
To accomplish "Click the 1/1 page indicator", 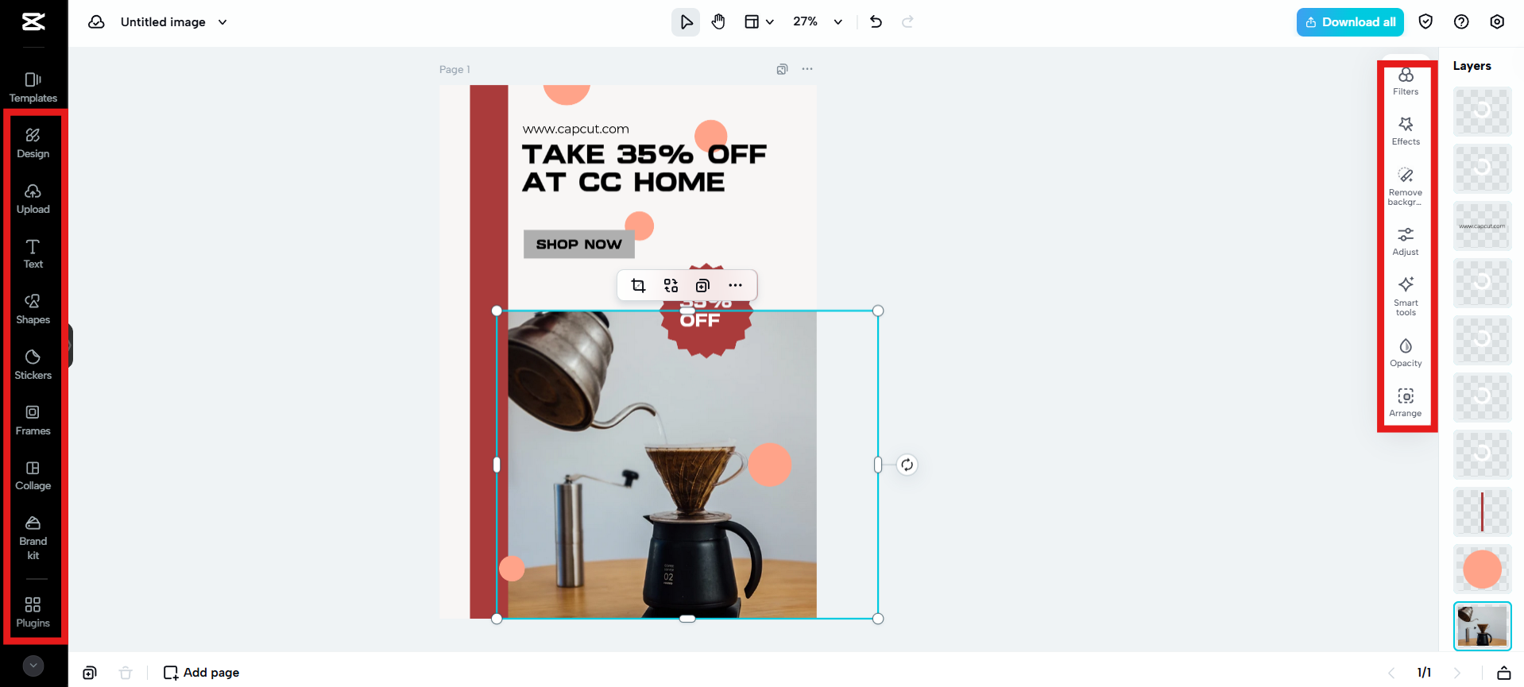I will click(1424, 673).
